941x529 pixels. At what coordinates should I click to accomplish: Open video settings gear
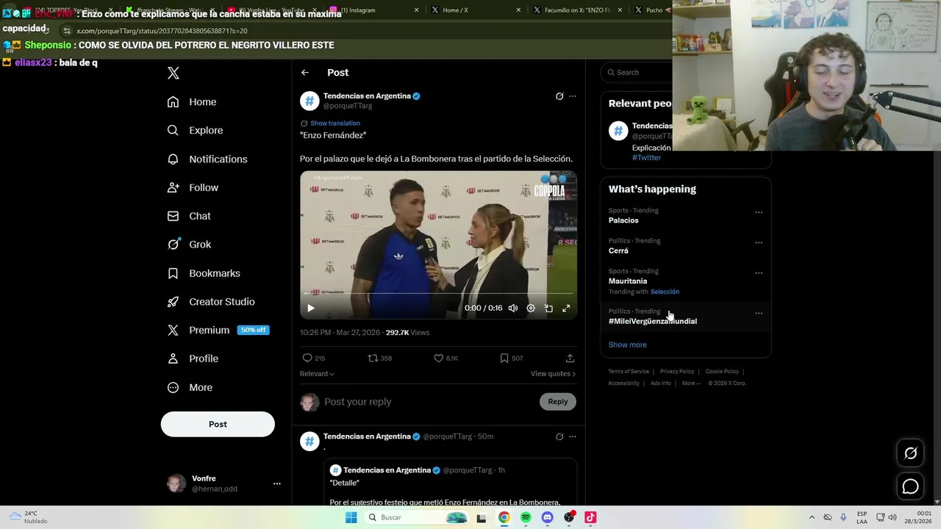point(531,308)
